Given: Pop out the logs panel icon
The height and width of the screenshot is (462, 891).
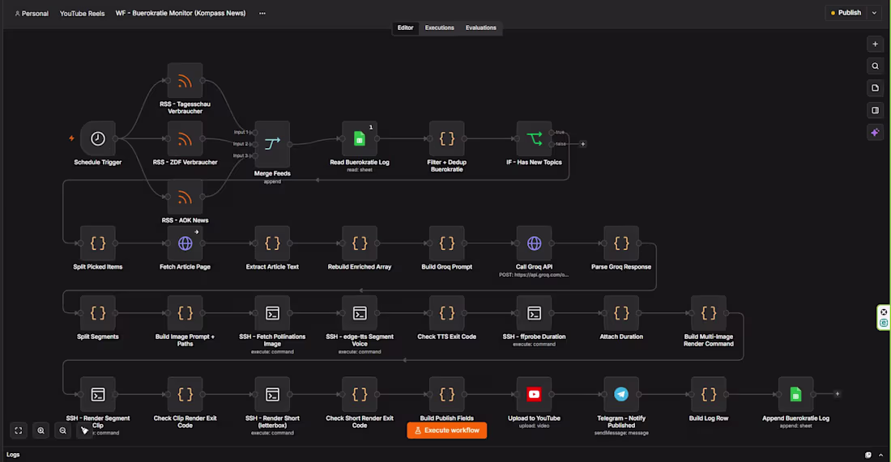Looking at the screenshot, I should click(x=868, y=455).
